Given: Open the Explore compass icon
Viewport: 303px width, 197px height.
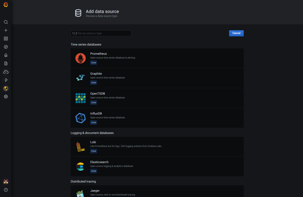Looking at the screenshot, I should tap(6, 47).
